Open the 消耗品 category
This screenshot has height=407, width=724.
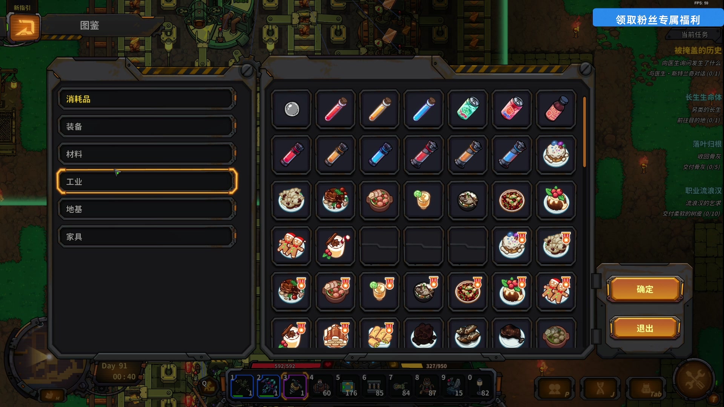pyautogui.click(x=147, y=99)
